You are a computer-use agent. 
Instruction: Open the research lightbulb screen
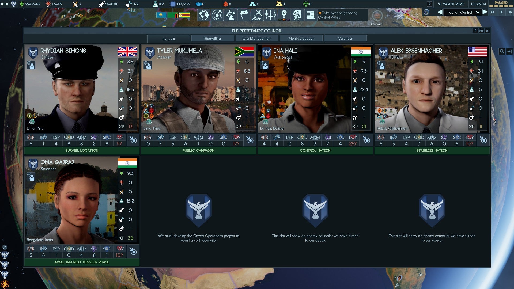point(284,15)
